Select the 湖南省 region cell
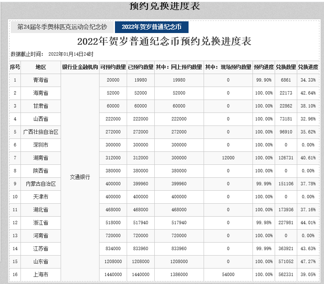Screen dimensions: 324x284 click(41, 158)
